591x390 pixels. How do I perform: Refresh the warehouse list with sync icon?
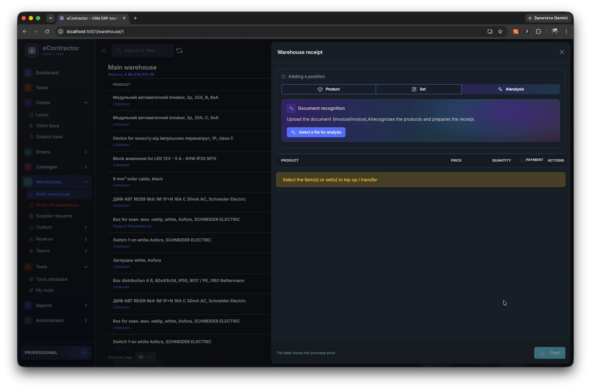tap(179, 51)
